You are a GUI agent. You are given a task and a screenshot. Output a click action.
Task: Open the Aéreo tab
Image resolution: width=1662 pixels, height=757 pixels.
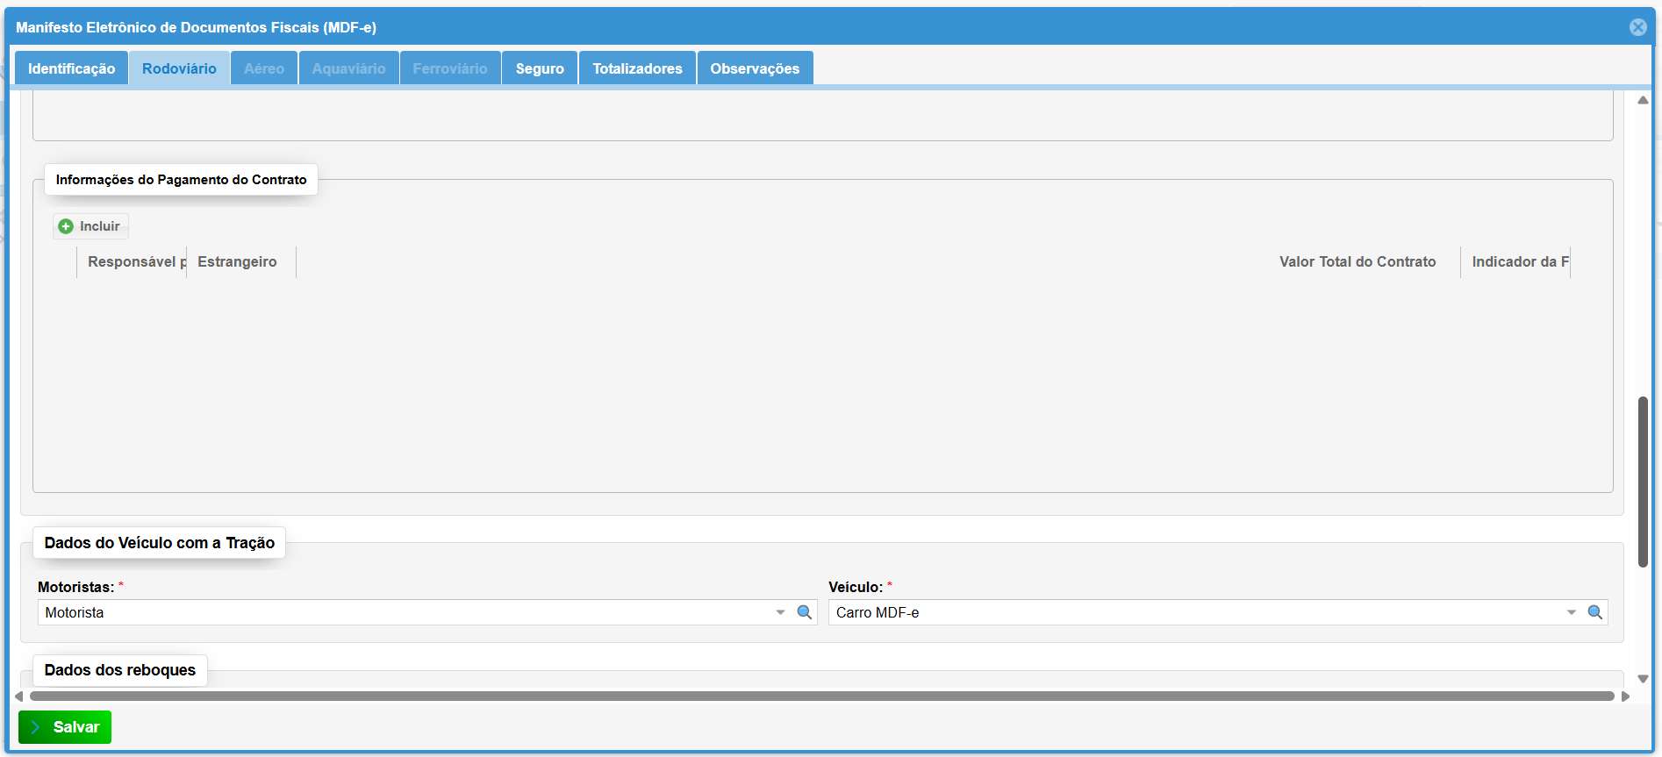(264, 68)
